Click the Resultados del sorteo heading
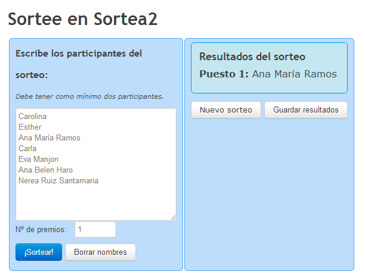This screenshot has height=278, width=365. [252, 57]
